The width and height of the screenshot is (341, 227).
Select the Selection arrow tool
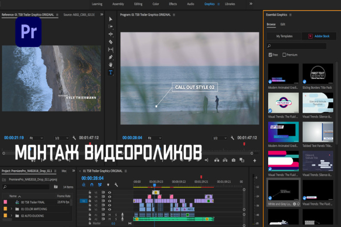click(x=111, y=19)
